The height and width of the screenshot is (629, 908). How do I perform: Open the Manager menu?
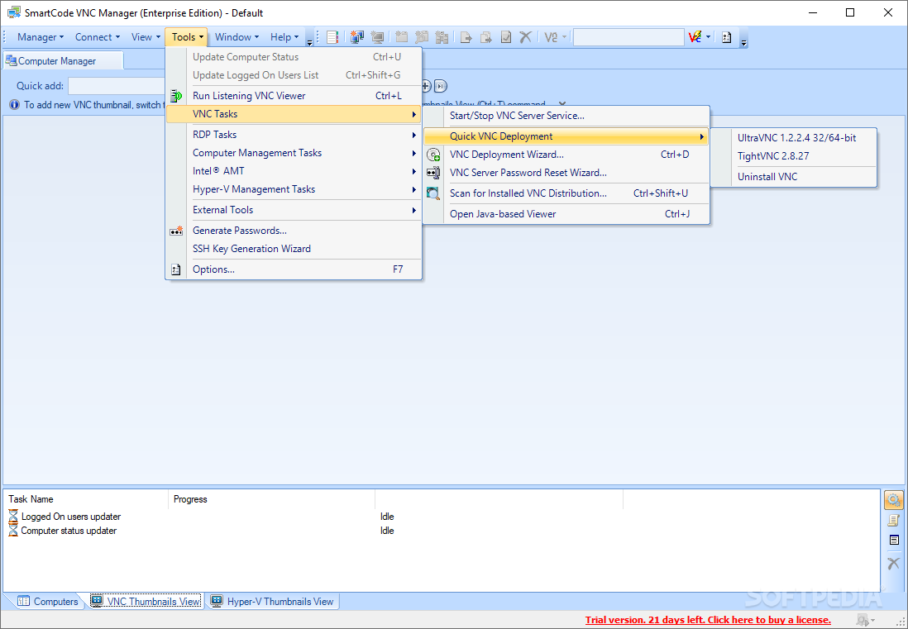click(40, 37)
